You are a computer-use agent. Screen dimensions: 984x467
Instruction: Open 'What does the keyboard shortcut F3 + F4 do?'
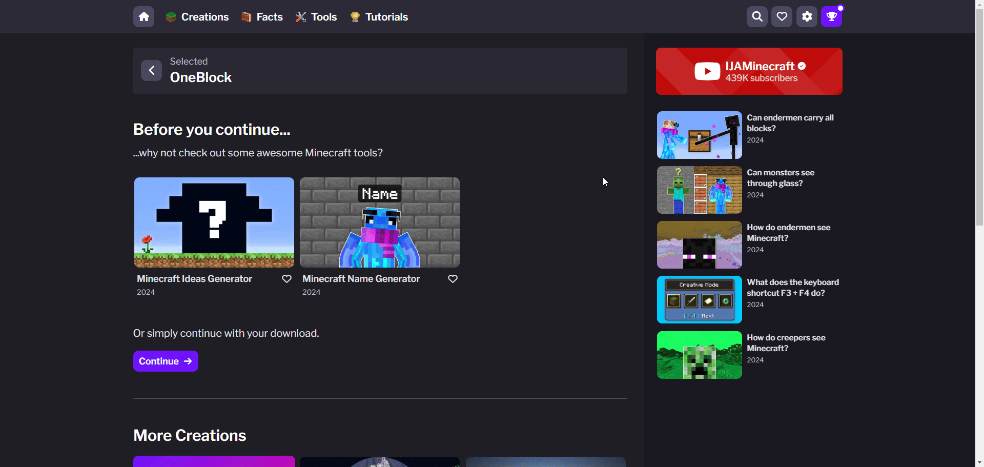click(792, 288)
